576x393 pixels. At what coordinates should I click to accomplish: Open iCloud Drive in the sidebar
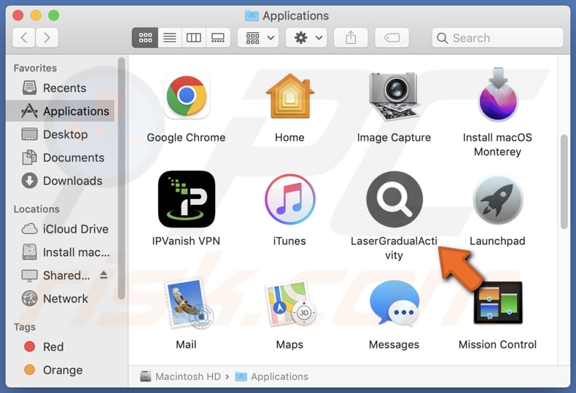click(x=61, y=229)
